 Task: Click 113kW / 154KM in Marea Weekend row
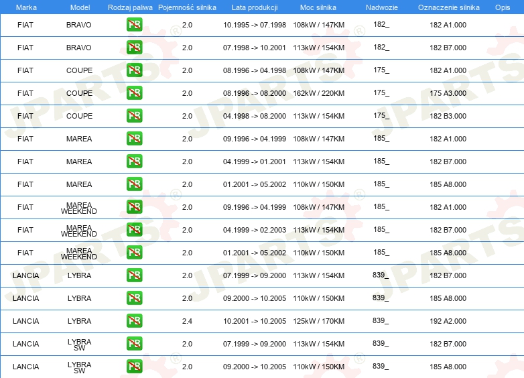[x=318, y=230]
